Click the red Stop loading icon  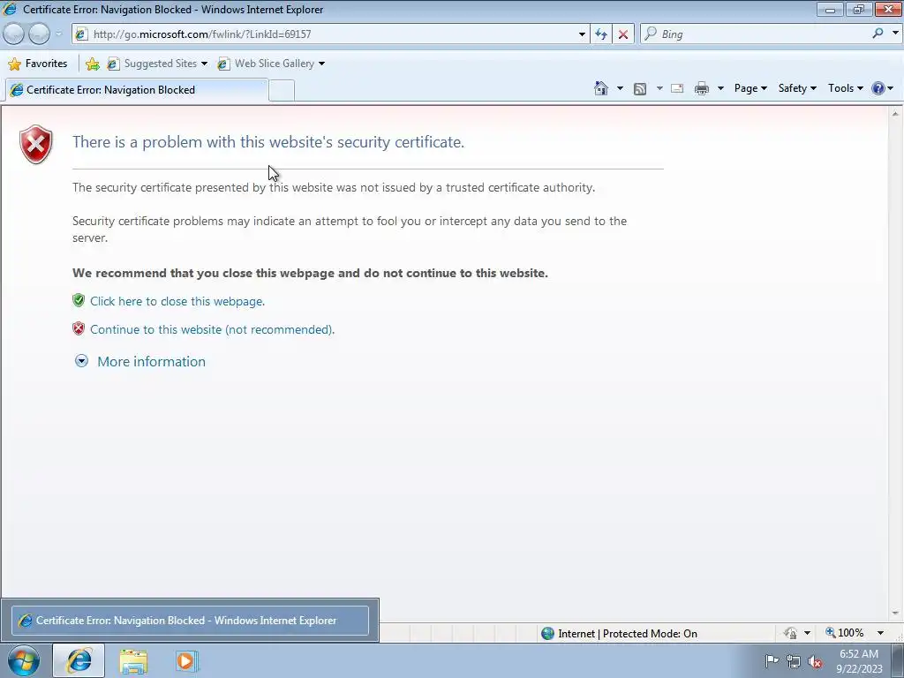623,34
